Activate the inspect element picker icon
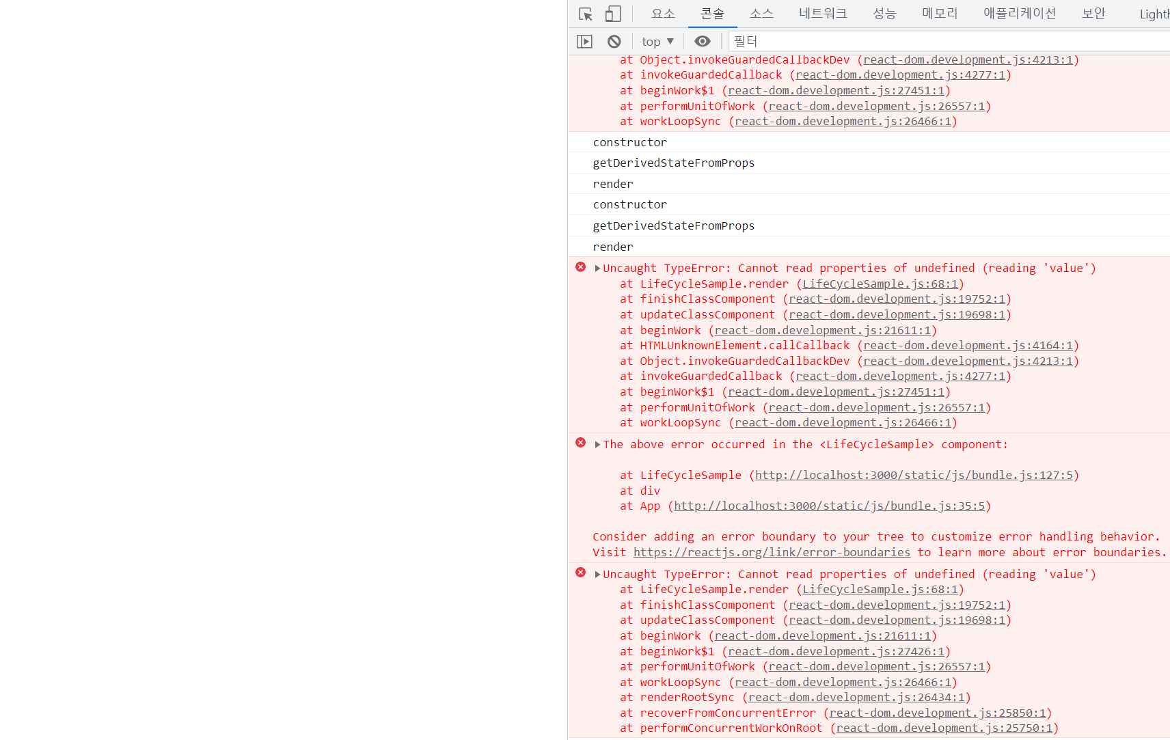This screenshot has width=1170, height=740. click(x=586, y=14)
